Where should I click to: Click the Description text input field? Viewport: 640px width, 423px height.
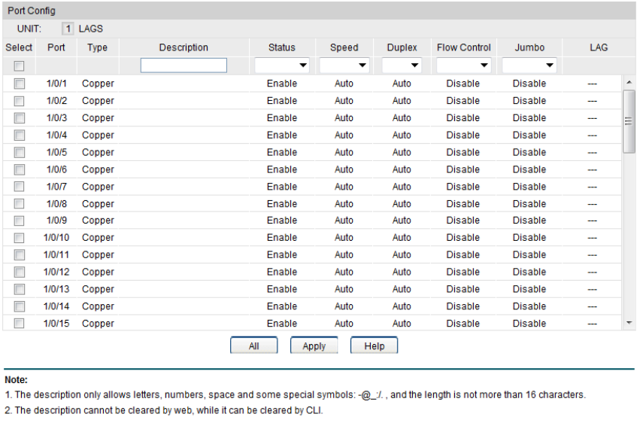click(184, 65)
